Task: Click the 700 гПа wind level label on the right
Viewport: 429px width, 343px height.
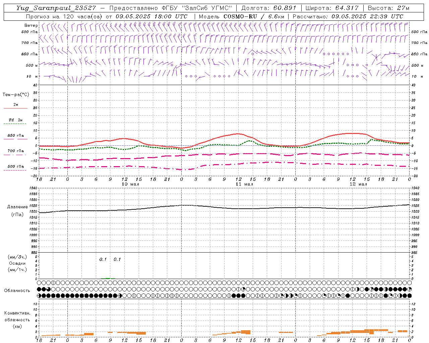Action: [x=419, y=43]
